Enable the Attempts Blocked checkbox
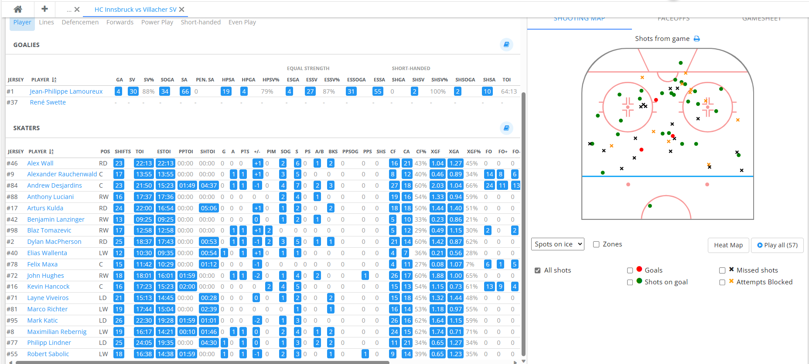 (x=722, y=282)
